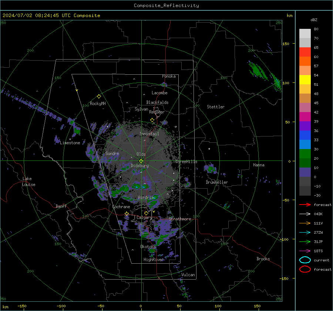Click the 2024/07/02 08:24:45 UTC timestamp

(x=51, y=16)
